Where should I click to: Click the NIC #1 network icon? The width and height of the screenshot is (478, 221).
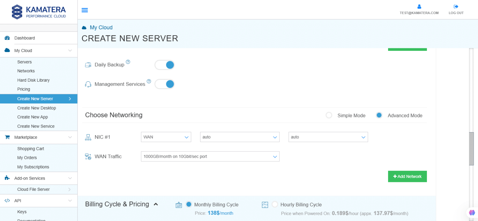point(88,137)
